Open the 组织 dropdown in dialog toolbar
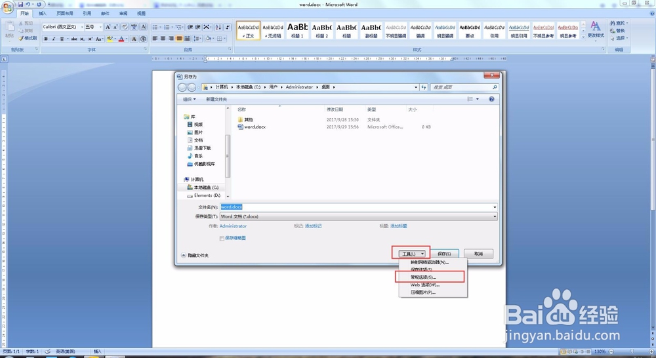The height and width of the screenshot is (358, 656). coord(189,99)
